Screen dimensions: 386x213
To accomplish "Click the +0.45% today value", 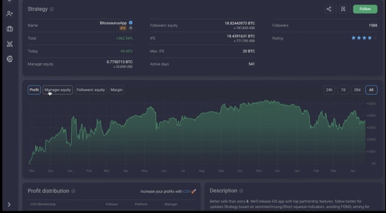I will (x=126, y=51).
